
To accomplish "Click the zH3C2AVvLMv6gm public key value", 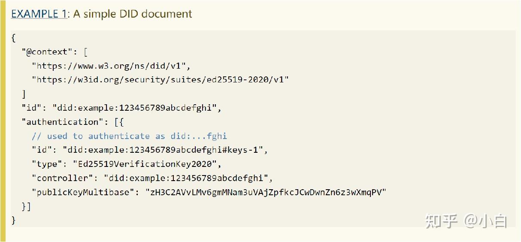I will 266,192.
